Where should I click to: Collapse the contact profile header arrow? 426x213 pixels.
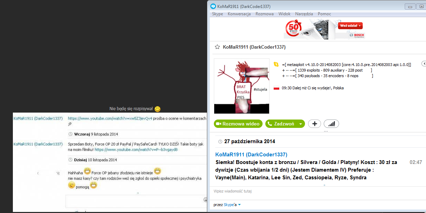pos(424,64)
